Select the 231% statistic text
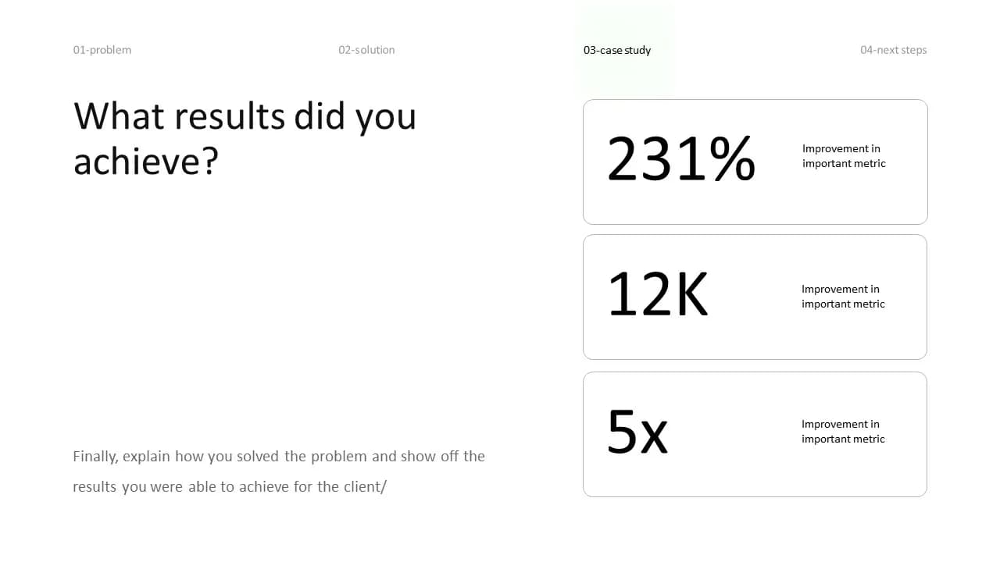The height and width of the screenshot is (562, 1000). 681,159
